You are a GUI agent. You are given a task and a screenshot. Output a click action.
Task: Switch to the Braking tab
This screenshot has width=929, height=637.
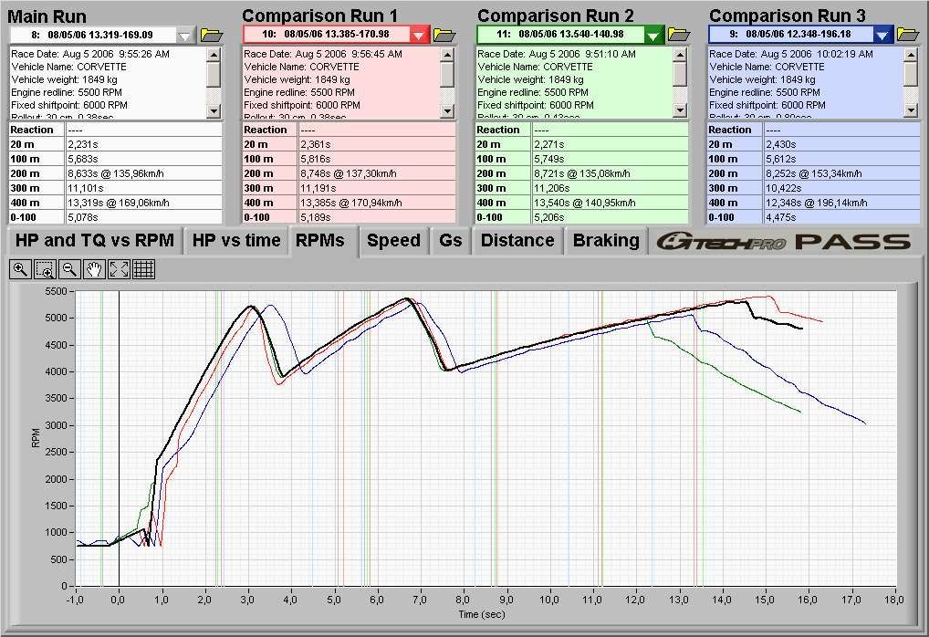click(606, 241)
